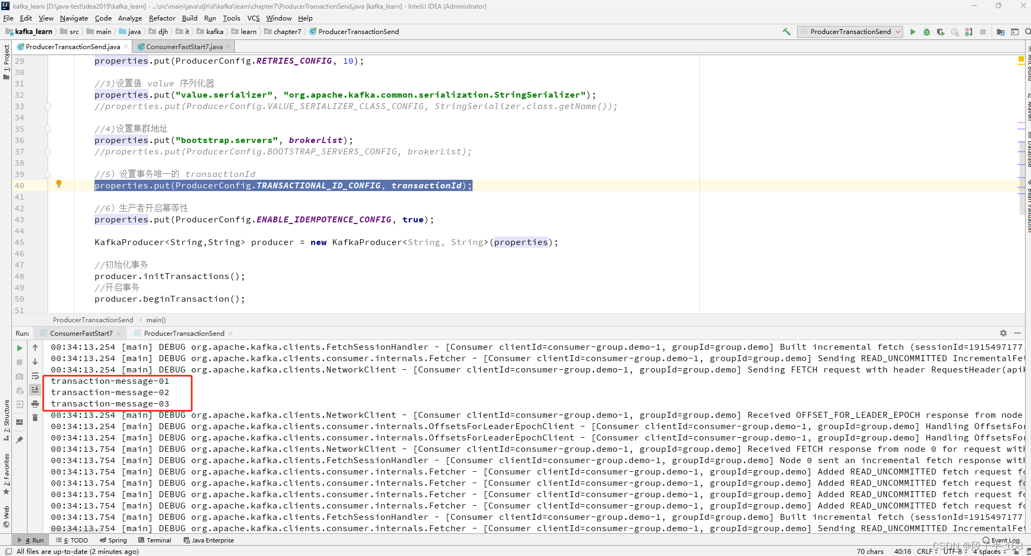The height and width of the screenshot is (556, 1031).
Task: Stop the process in Run panel sidebar
Action: click(19, 362)
